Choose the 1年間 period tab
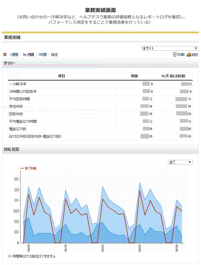Screen dimensions: 201x265 tap(42, 55)
